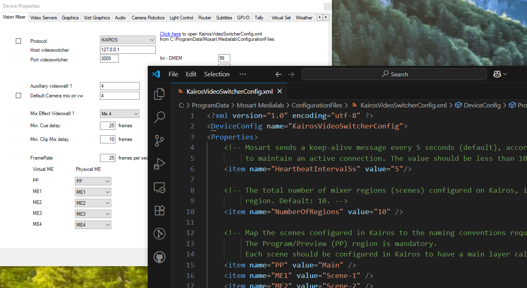This screenshot has width=527, height=288.
Task: Click the Host videoswitcher input field
Action: pyautogui.click(x=127, y=50)
